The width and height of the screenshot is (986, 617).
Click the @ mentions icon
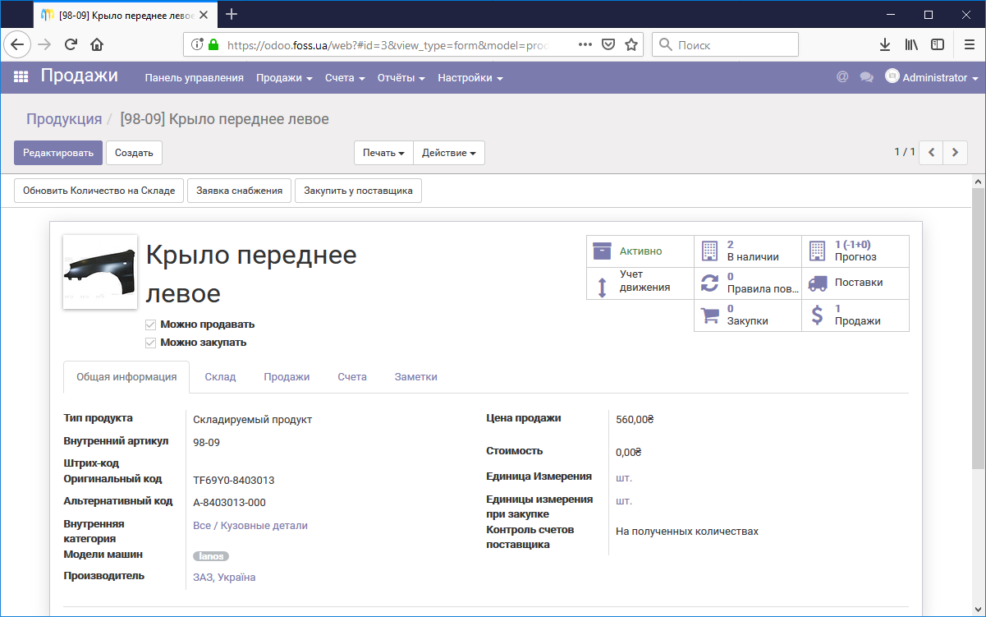pos(842,77)
